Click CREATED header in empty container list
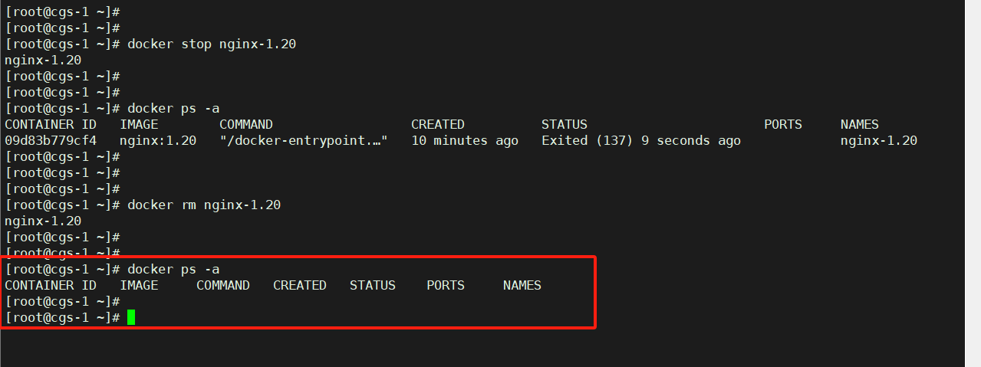The image size is (981, 367). pyautogui.click(x=300, y=285)
